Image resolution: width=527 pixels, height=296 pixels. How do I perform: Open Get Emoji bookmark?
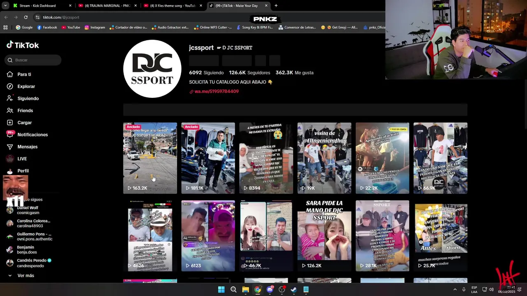[x=339, y=28]
